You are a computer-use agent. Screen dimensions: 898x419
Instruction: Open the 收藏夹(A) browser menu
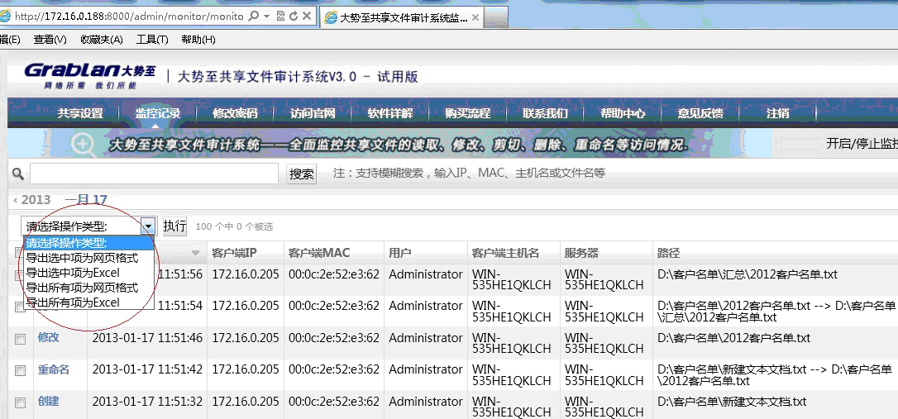(x=102, y=40)
